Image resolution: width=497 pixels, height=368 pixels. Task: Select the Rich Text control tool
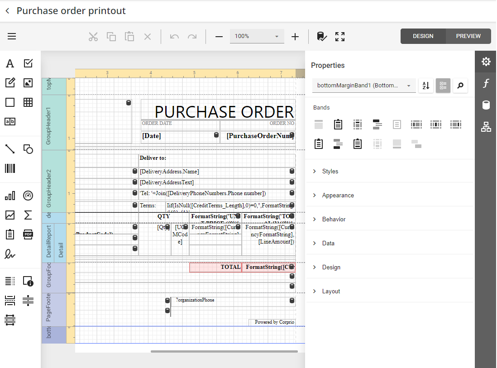click(x=10, y=83)
